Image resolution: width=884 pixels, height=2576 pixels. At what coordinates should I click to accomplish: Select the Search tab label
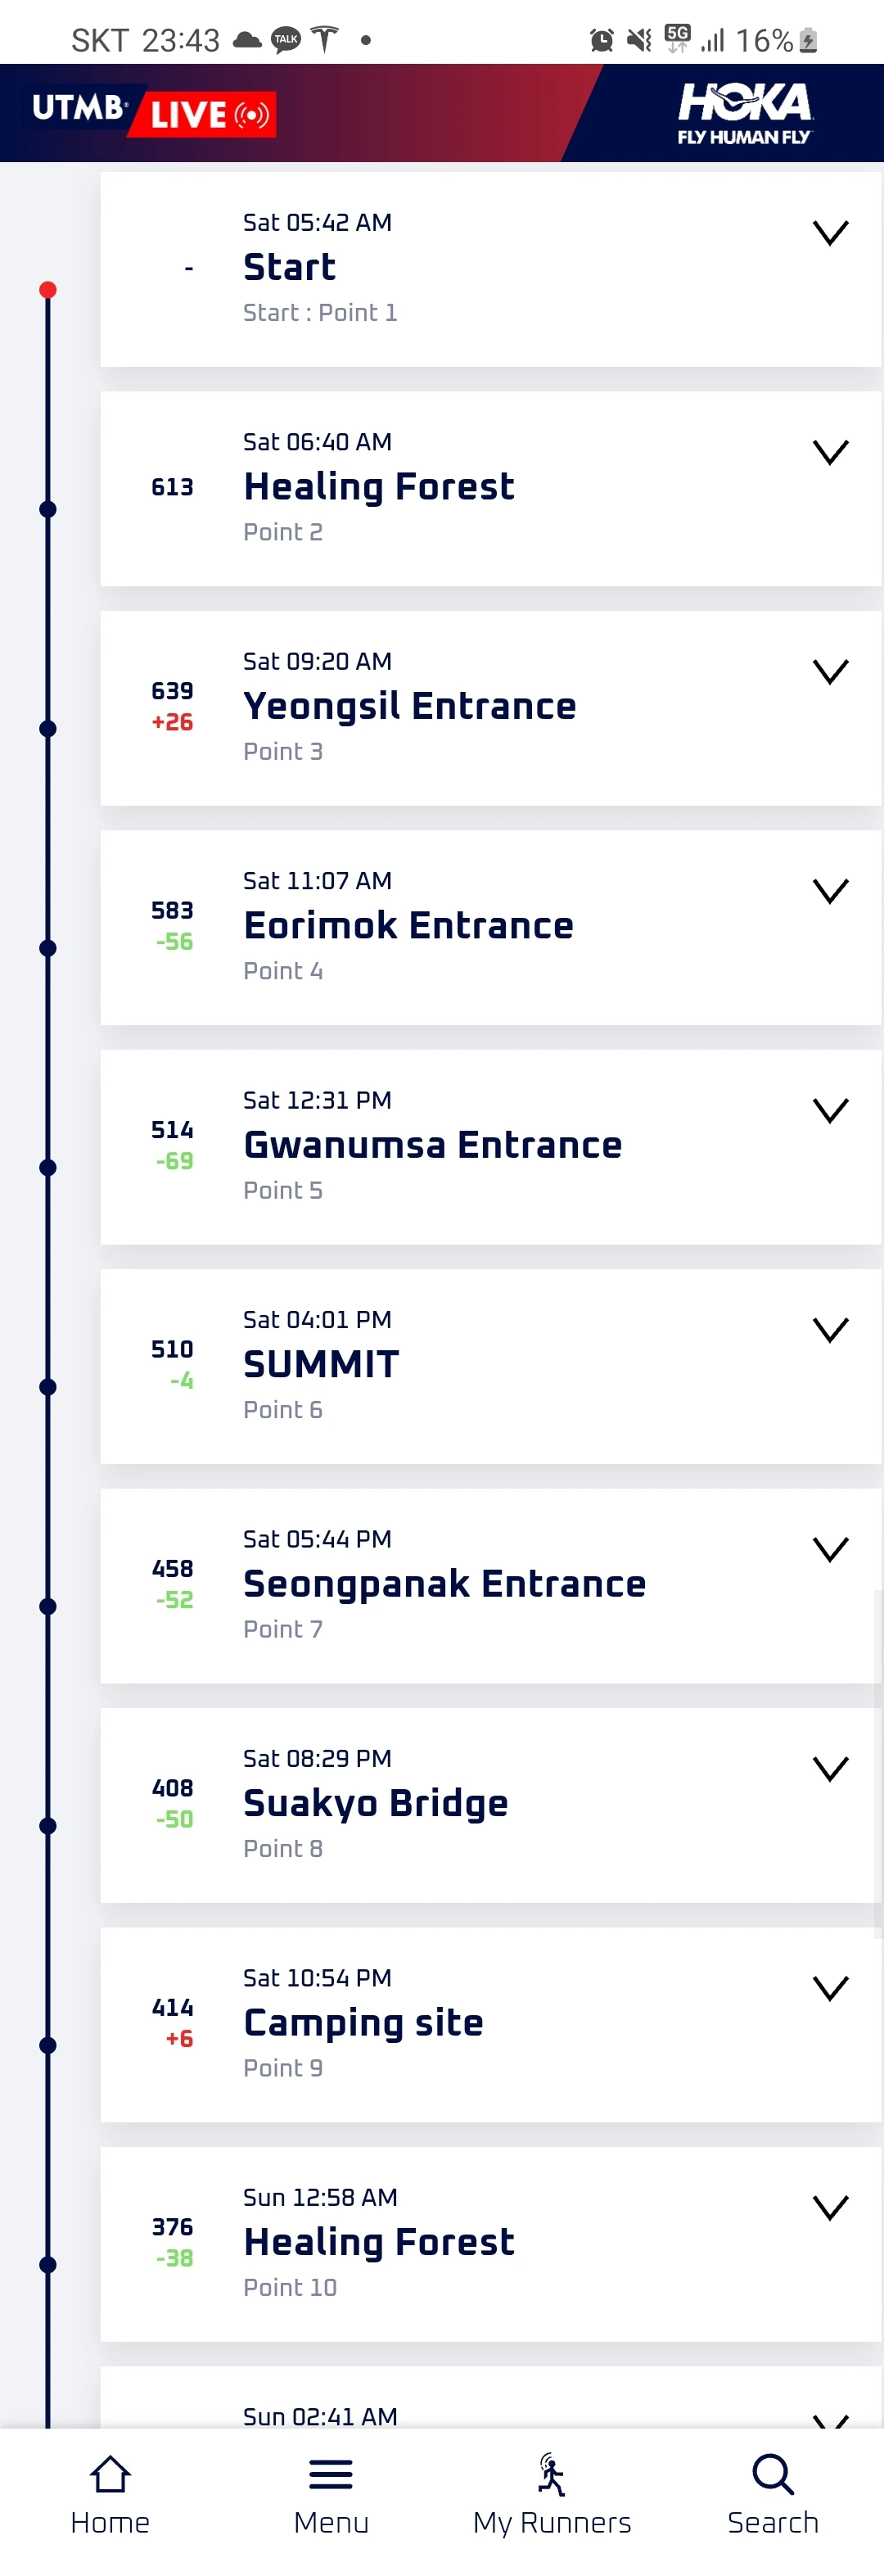coord(773,2523)
